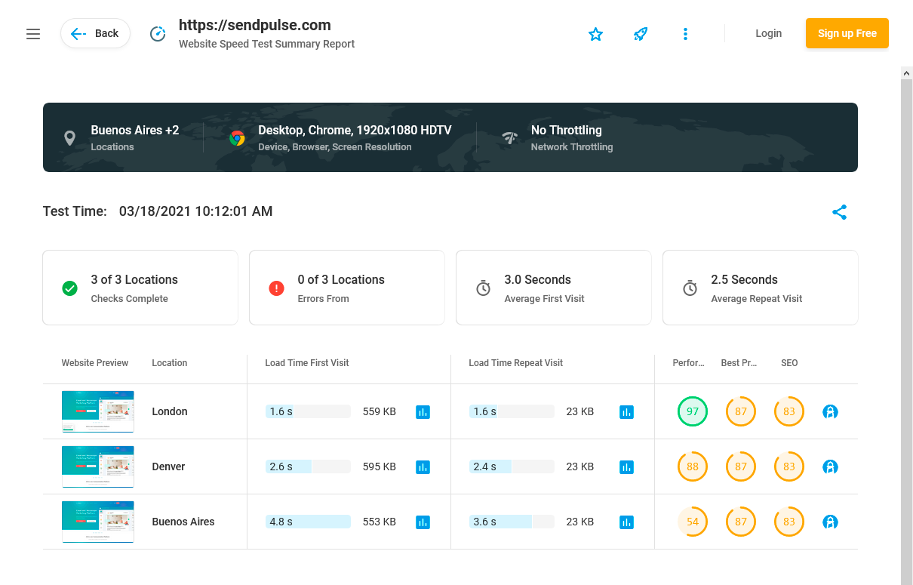This screenshot has height=585, width=913.
Task: Click the Load Time First Visit column header
Action: [307, 363]
